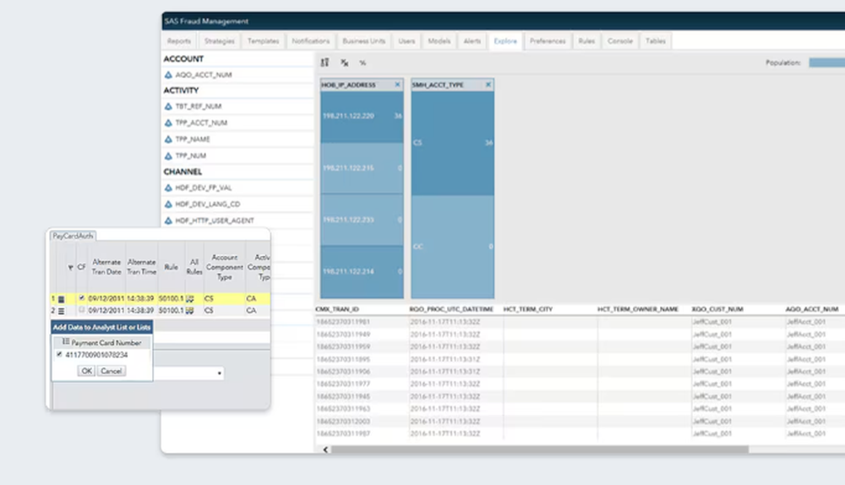Open the Tables tab
Viewport: 845px width, 485px height.
point(656,41)
